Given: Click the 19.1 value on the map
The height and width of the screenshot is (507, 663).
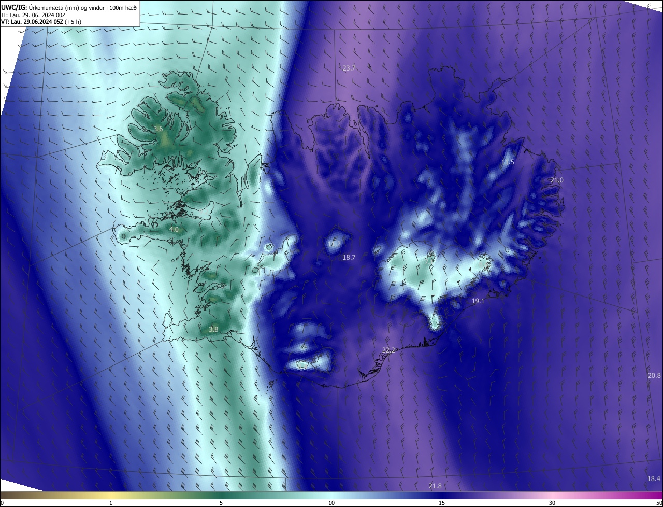Looking at the screenshot, I should pyautogui.click(x=478, y=301).
